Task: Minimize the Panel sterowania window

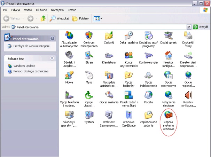Action: (195, 3)
